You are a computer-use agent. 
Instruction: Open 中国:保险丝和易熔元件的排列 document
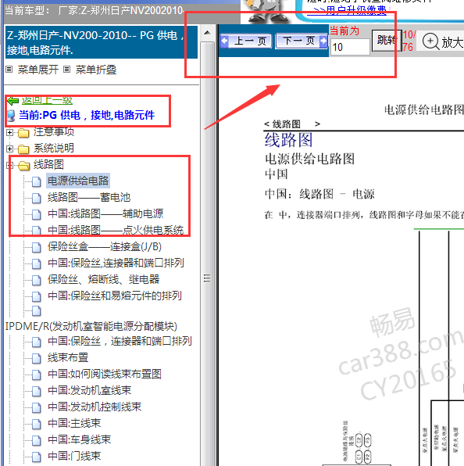pos(115,296)
